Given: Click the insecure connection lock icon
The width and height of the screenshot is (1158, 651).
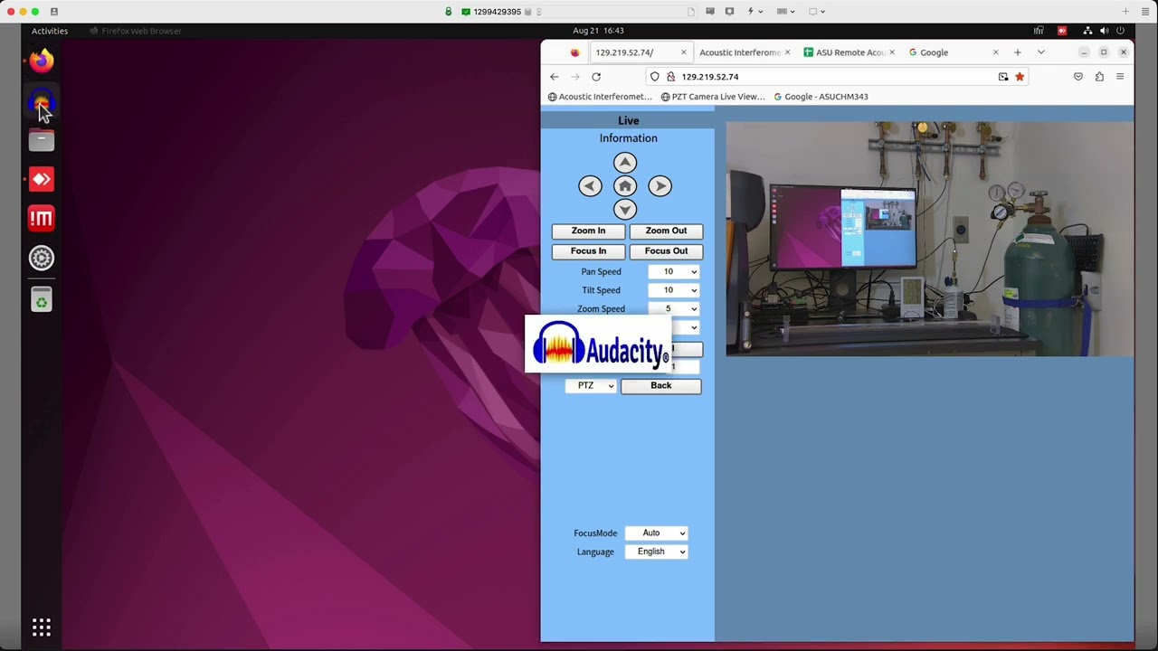Looking at the screenshot, I should click(x=670, y=77).
